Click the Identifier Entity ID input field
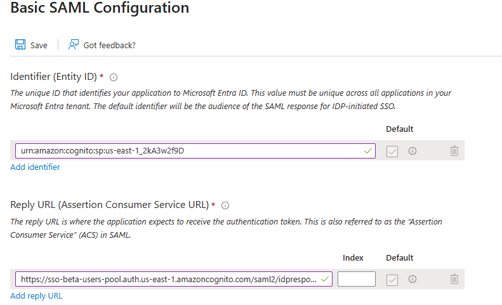The height and width of the screenshot is (305, 502). (195, 151)
